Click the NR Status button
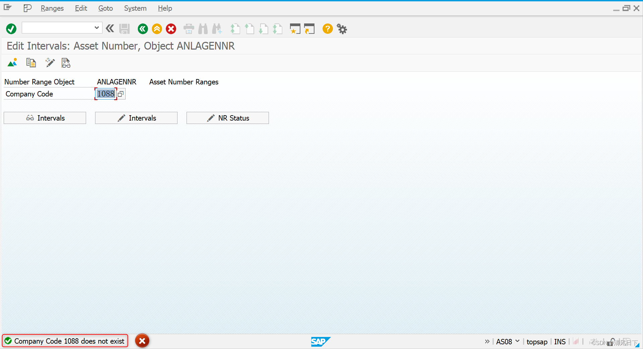The width and height of the screenshot is (643, 349). click(x=228, y=118)
